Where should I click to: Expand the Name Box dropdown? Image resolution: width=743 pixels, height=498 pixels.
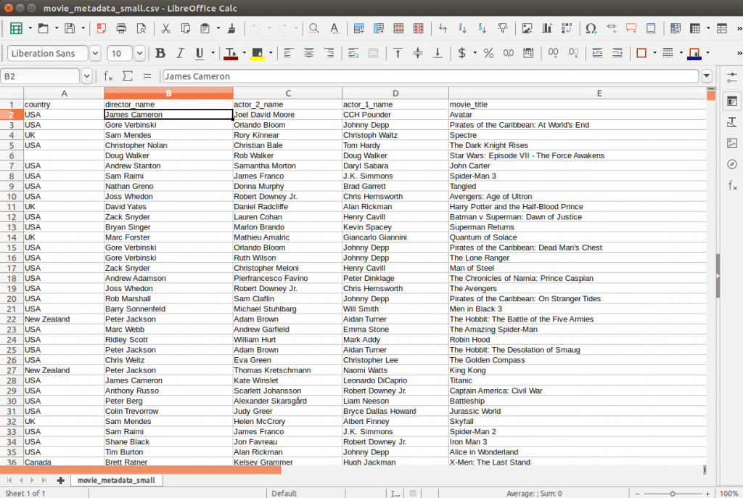pos(86,76)
